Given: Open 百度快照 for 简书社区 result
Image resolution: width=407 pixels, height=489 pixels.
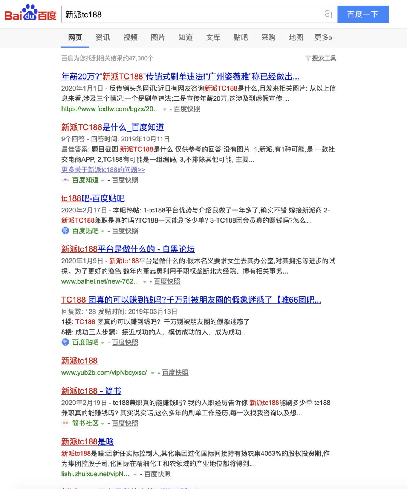Looking at the screenshot, I should [125, 424].
